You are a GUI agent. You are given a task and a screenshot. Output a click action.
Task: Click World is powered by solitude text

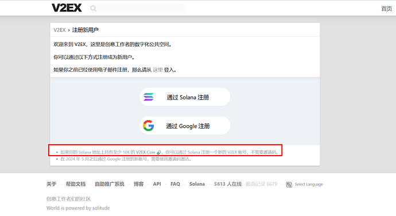coord(78,208)
